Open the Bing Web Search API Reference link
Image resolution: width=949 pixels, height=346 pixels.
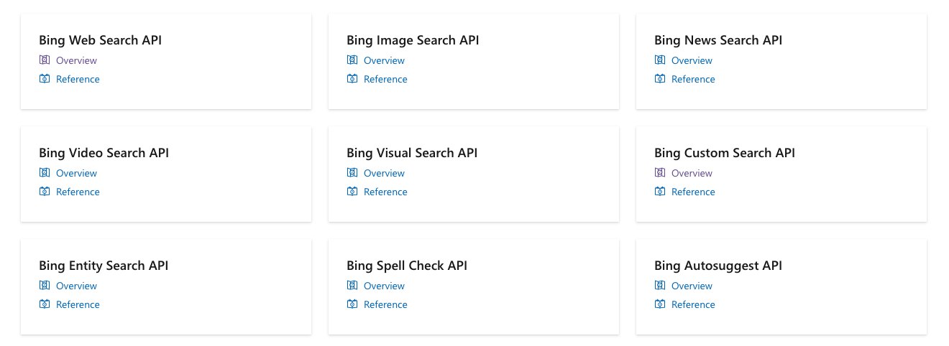(x=78, y=79)
